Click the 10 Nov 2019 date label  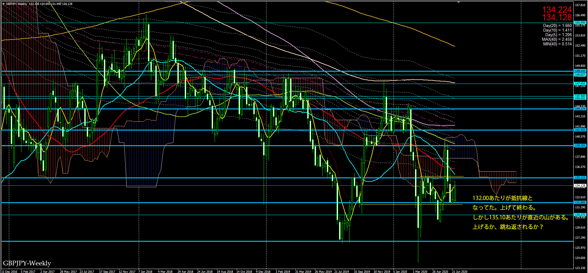(382, 271)
